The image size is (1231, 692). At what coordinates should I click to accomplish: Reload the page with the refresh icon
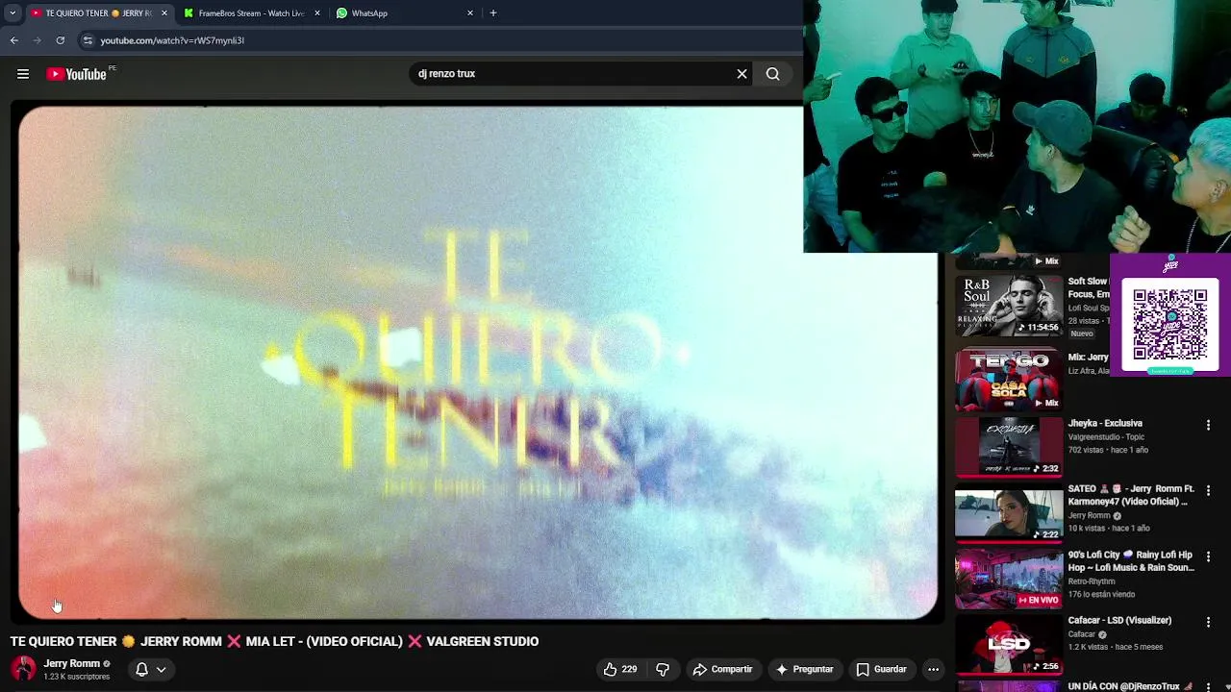60,40
